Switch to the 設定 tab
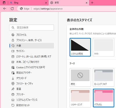Viewport: 116px width, 108px height. (69, 3)
